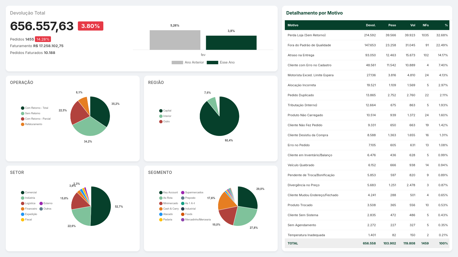The image size is (458, 257).
Task: Click the 'Atraso na Entrega' row
Action: [367, 55]
